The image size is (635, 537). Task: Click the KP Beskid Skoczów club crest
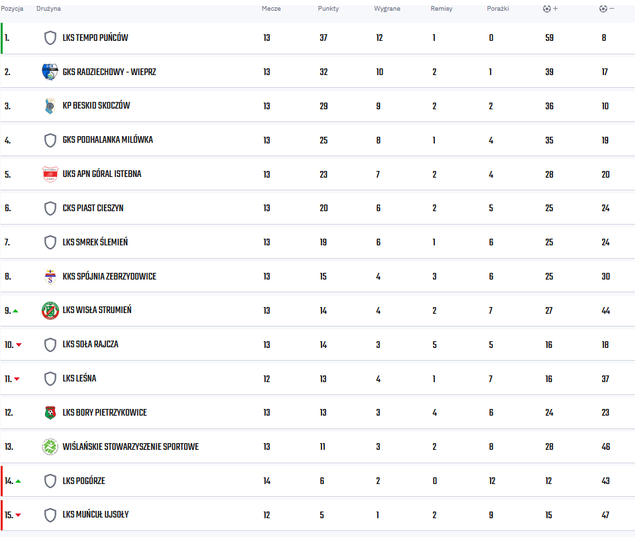[50, 106]
